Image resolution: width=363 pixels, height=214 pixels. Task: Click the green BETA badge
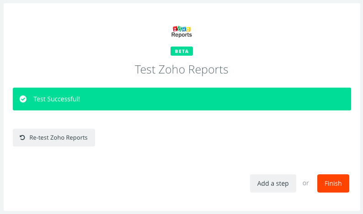[181, 51]
